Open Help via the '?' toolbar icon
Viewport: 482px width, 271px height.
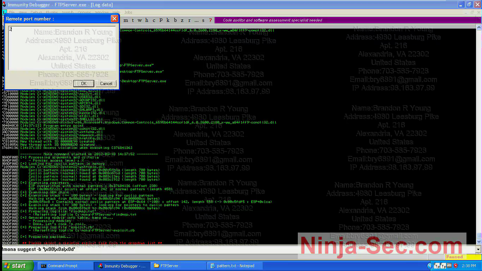(210, 20)
